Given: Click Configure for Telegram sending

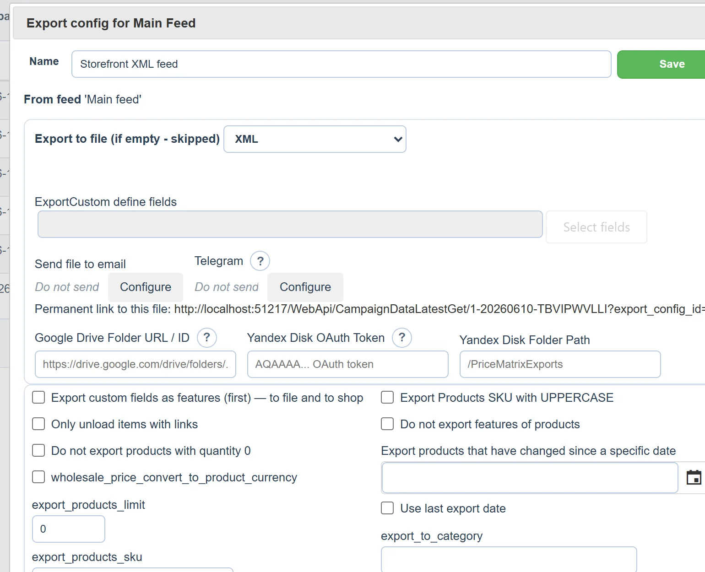Looking at the screenshot, I should point(305,287).
